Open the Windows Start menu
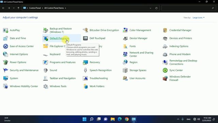The image size is (218, 123). click(84, 119)
